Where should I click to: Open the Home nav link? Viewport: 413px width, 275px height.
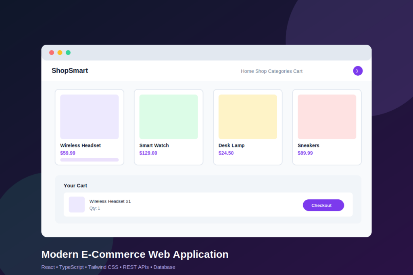coord(247,71)
